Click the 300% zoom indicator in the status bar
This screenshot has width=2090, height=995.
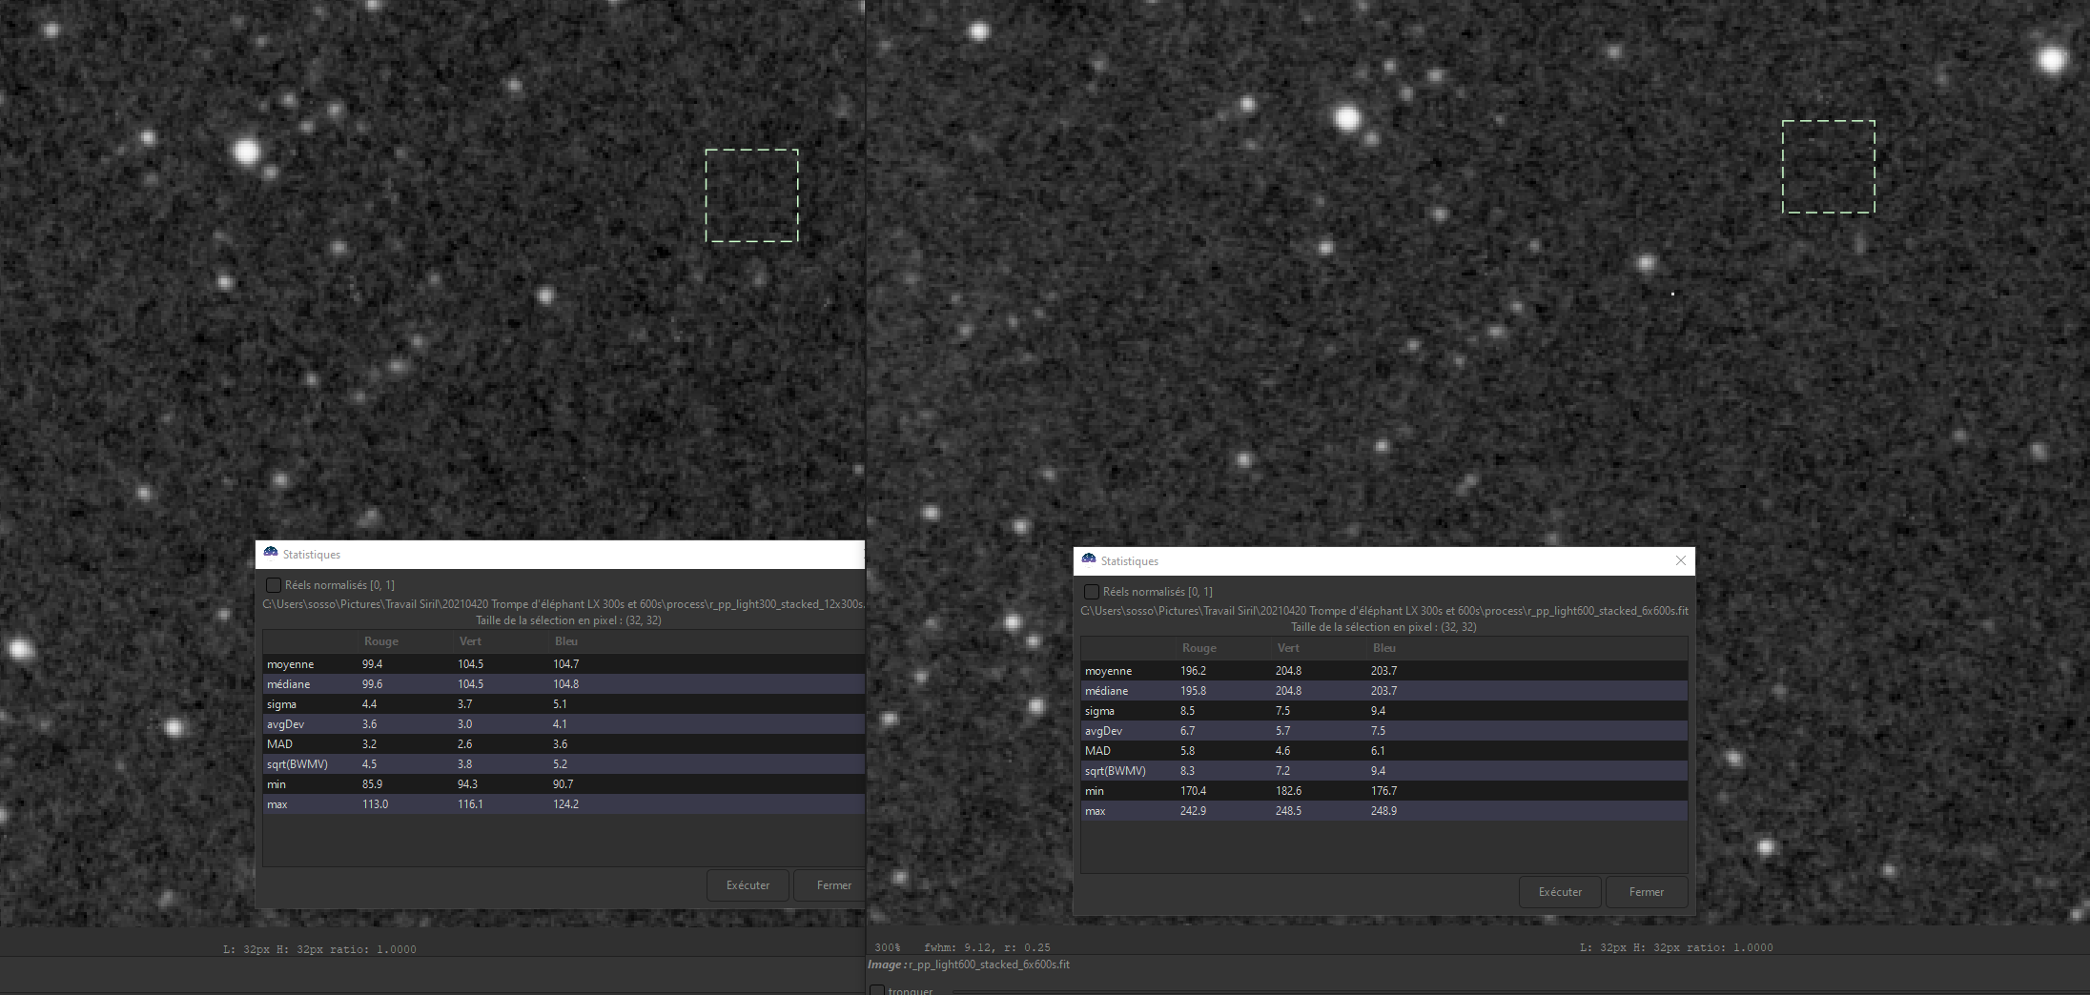[887, 947]
